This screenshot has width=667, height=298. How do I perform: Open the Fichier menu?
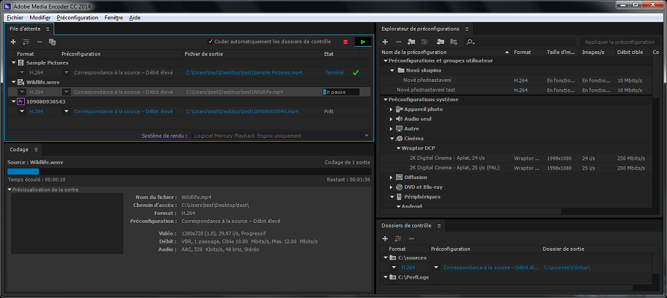tap(15, 18)
